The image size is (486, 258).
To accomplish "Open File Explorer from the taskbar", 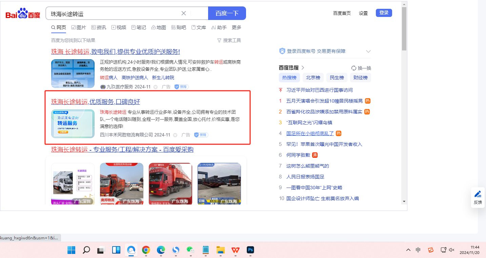I will tap(221, 250).
